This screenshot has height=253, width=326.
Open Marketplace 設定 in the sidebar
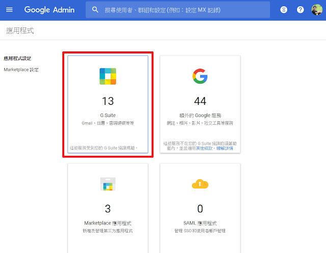21,70
